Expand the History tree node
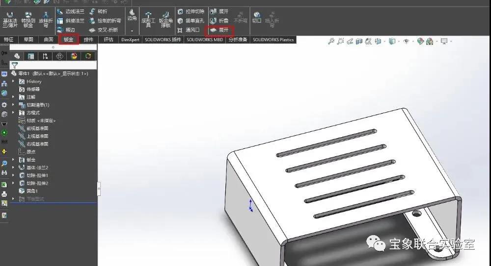Image resolution: width=491 pixels, height=266 pixels. click(x=13, y=81)
